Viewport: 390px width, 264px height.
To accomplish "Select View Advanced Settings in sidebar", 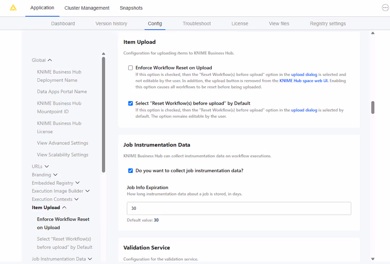I will [x=62, y=143].
